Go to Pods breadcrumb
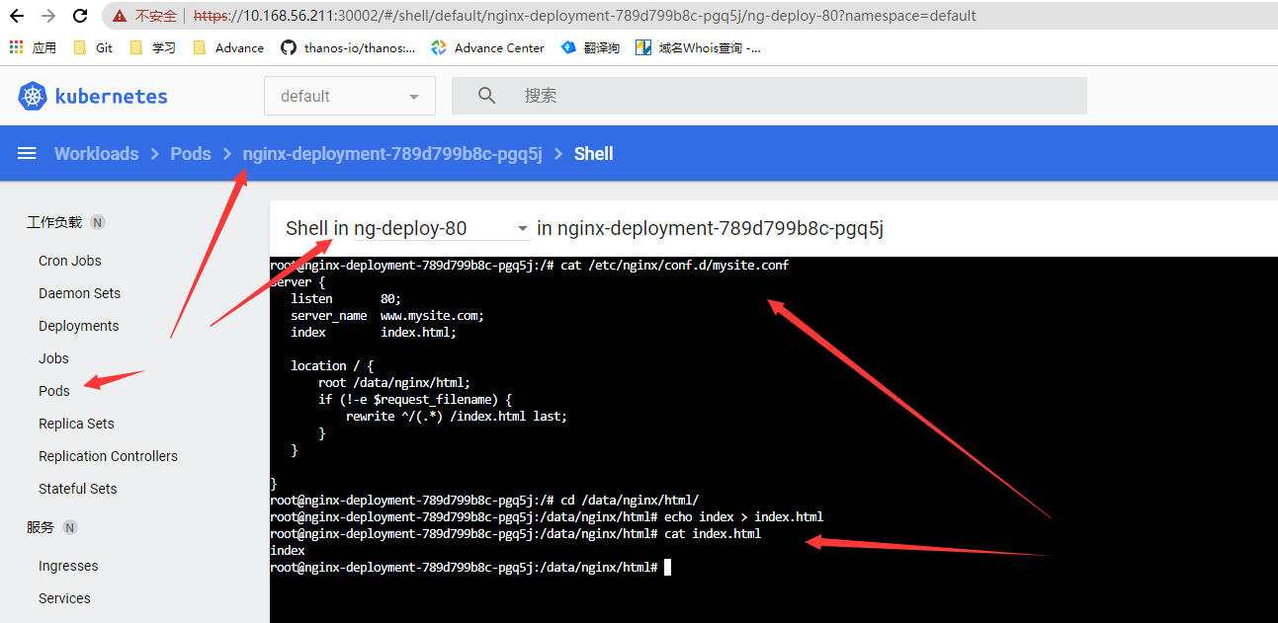 (x=191, y=153)
